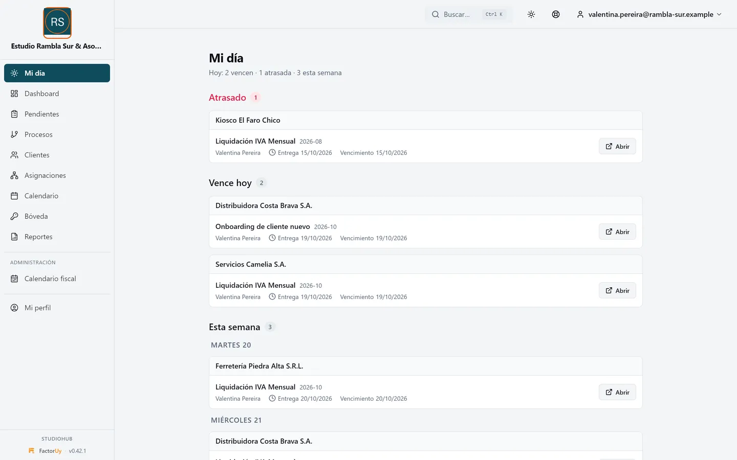The image size is (737, 460).
Task: Click the Buscar search field
Action: tap(468, 14)
